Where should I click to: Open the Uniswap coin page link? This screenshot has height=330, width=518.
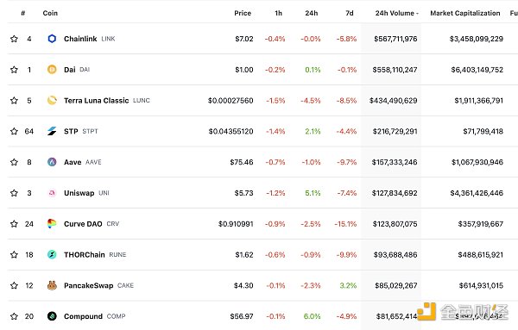pos(79,193)
